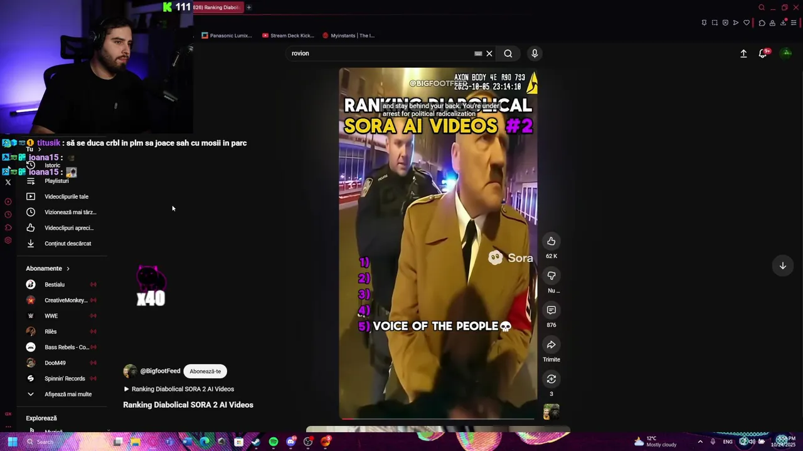
Task: Open Conținut descărcat
Action: point(61,244)
